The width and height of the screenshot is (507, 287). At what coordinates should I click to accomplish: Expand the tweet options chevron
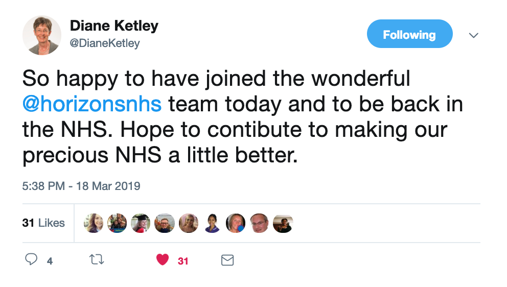pos(473,35)
